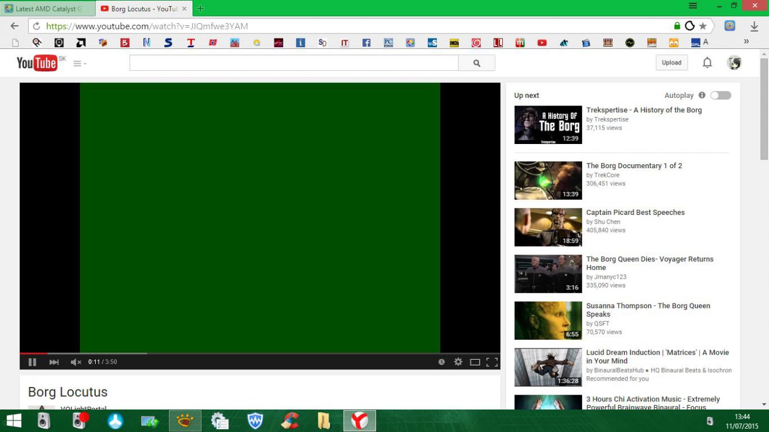
Task: Click the YouTube search magnifier button
Action: point(477,63)
